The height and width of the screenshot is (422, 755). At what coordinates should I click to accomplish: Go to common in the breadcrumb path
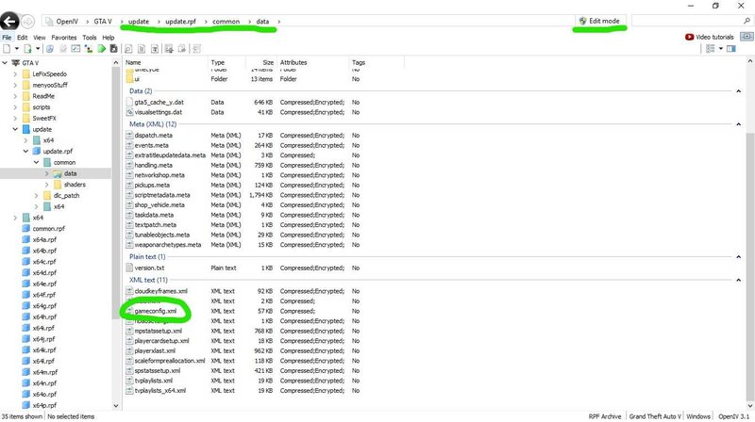pyautogui.click(x=226, y=21)
